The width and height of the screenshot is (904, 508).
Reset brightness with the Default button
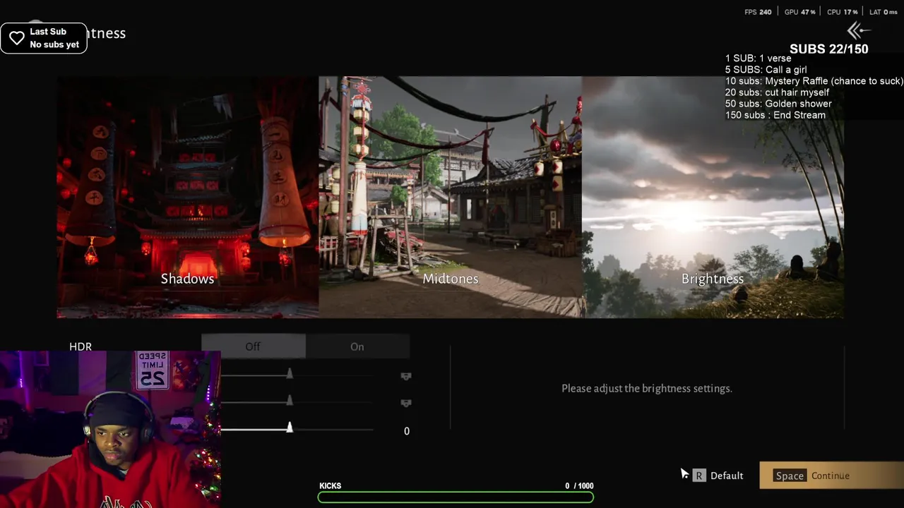[x=718, y=476]
